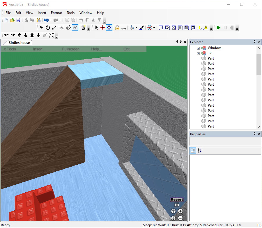Screen dimensions: 262x228
Task: Set grid snap to one stud
Action: 62,28
